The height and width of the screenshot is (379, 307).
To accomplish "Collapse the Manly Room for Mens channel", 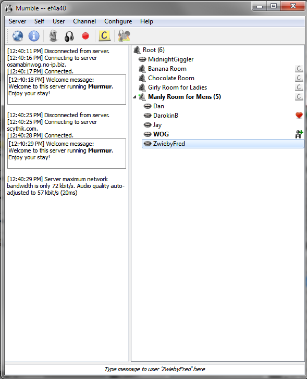I will (x=134, y=97).
